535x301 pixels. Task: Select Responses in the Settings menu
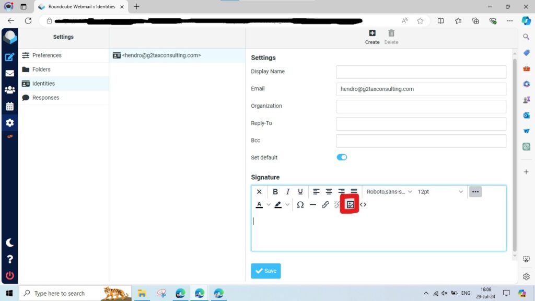(x=45, y=98)
